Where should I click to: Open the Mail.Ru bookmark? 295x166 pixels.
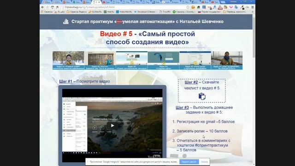tap(109, 12)
